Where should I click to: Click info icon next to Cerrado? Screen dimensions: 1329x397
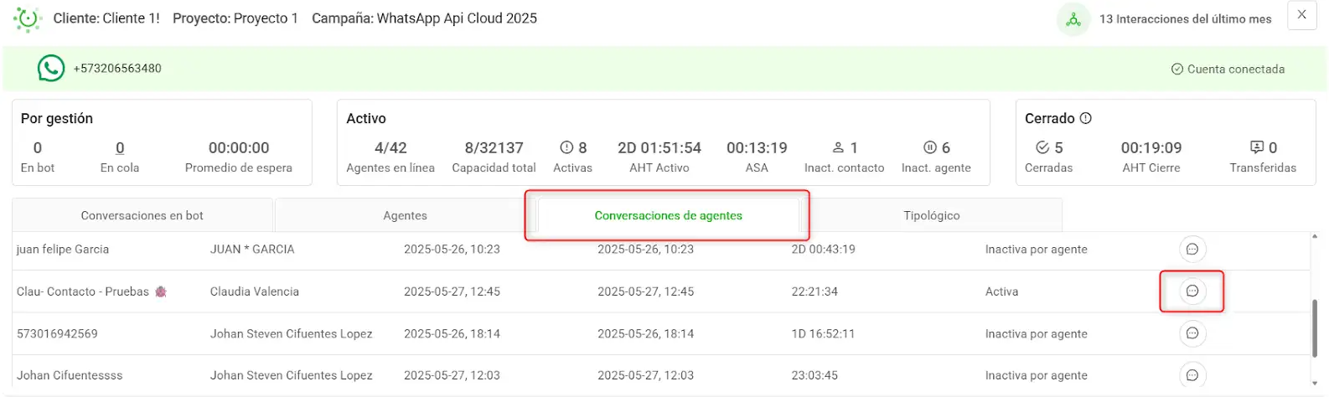1086,118
